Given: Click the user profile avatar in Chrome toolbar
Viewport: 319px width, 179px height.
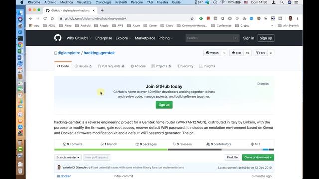Looking at the screenshot, I should coord(290,18).
